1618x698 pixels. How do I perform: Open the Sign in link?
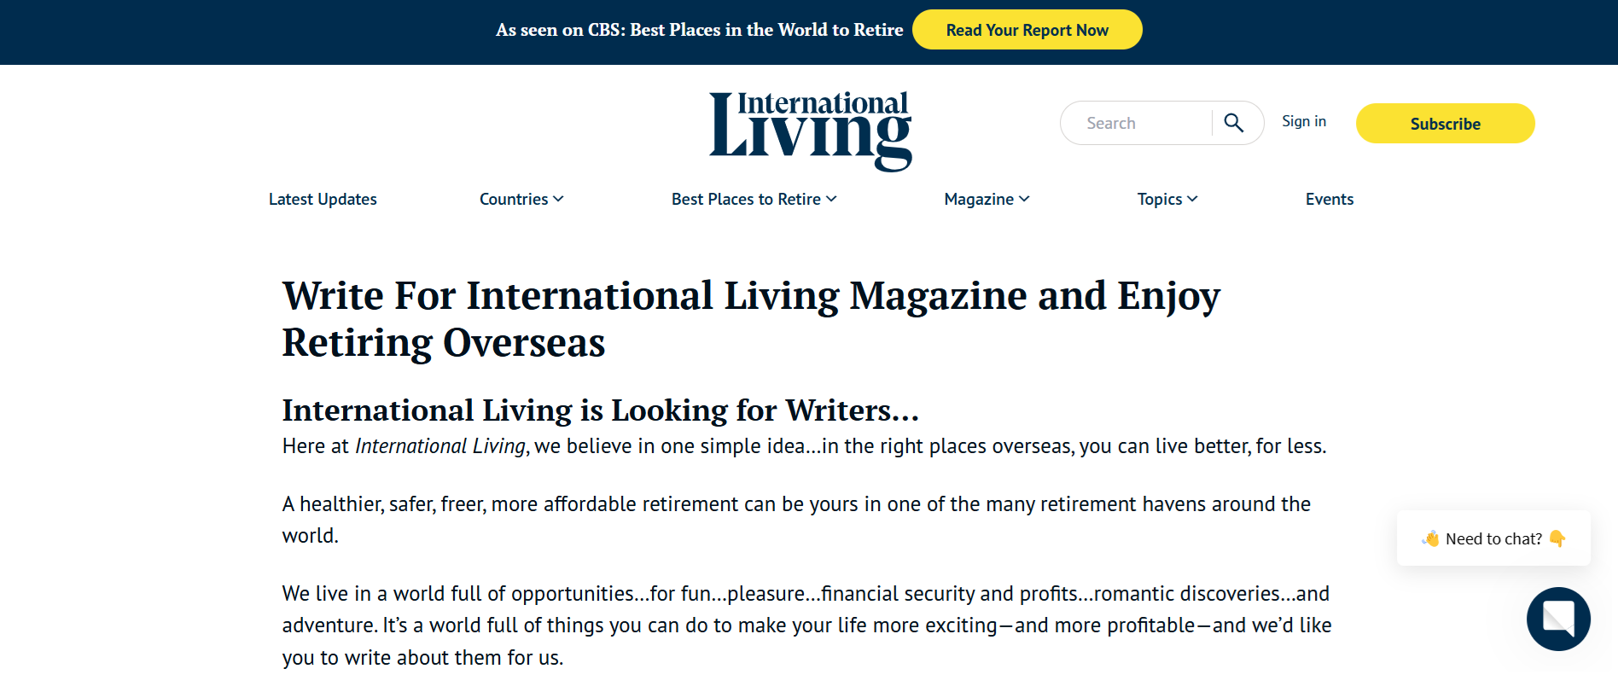[1304, 121]
